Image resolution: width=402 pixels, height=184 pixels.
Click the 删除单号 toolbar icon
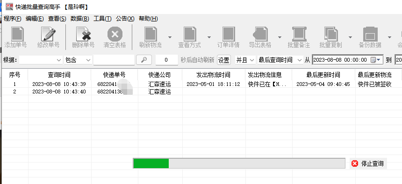[x=83, y=34]
